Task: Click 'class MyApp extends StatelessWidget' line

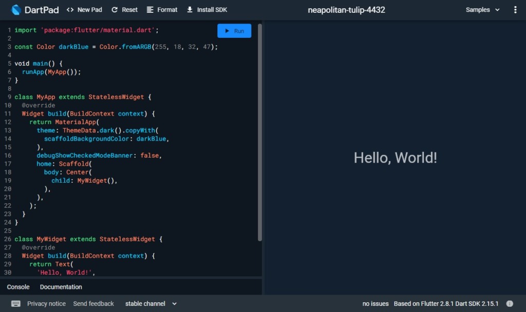Action: click(x=83, y=97)
